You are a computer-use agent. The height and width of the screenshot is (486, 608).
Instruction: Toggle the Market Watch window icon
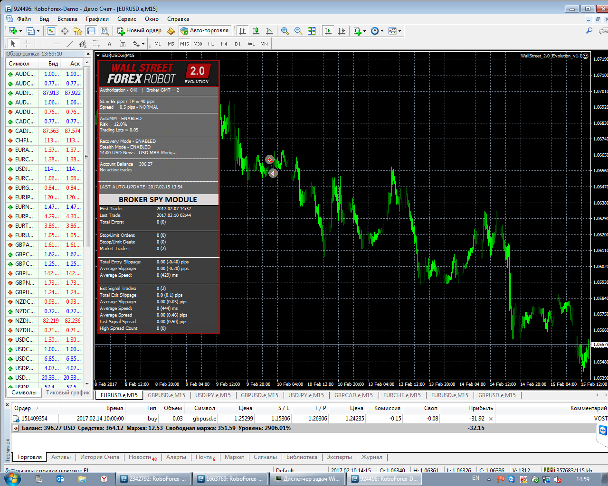pyautogui.click(x=51, y=31)
